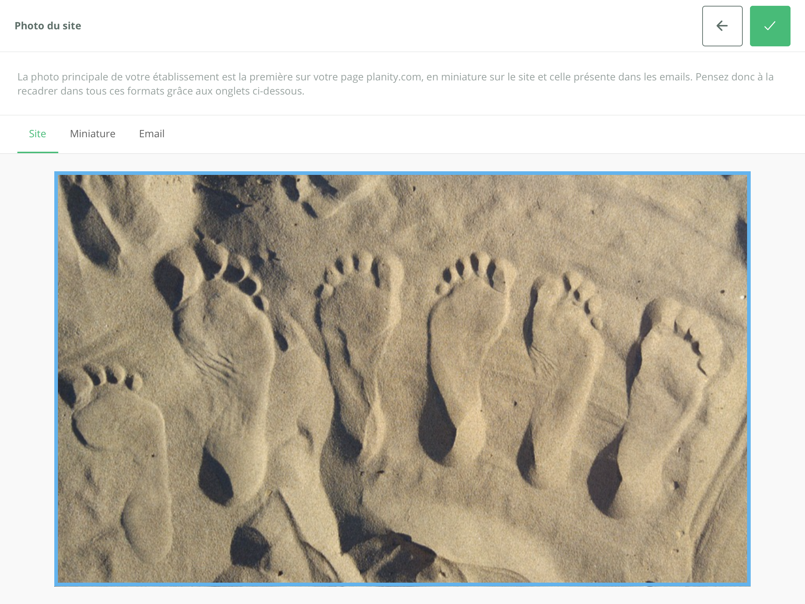Click the bottom edge of the crop border

(402, 584)
